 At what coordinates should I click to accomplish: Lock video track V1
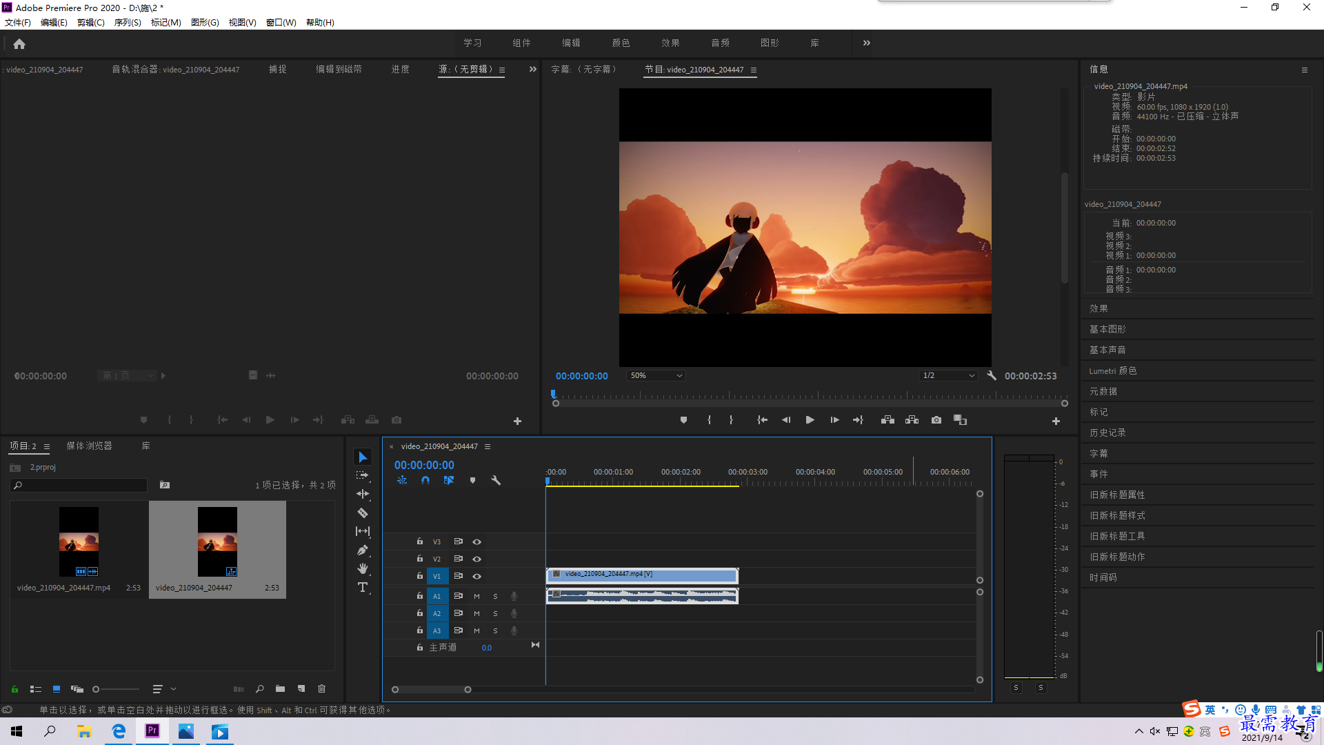[419, 576]
